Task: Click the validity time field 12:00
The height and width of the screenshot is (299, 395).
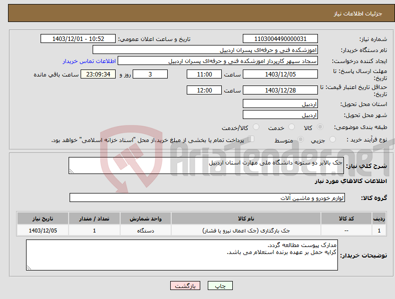Action: point(204,90)
